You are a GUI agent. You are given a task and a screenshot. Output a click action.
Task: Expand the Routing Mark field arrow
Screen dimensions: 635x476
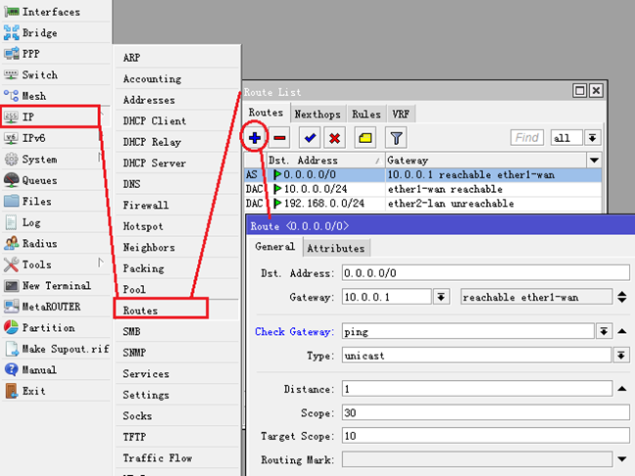point(621,459)
